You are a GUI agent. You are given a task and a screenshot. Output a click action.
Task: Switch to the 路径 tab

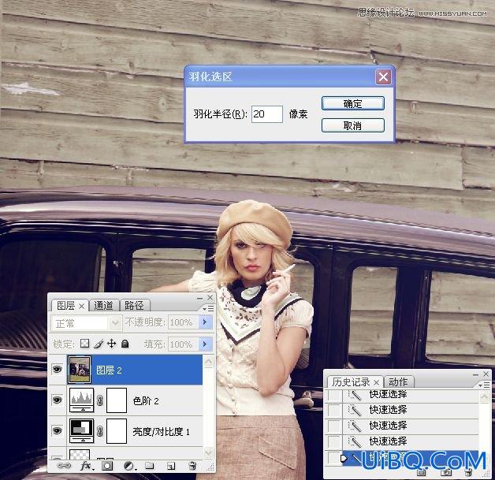(134, 305)
